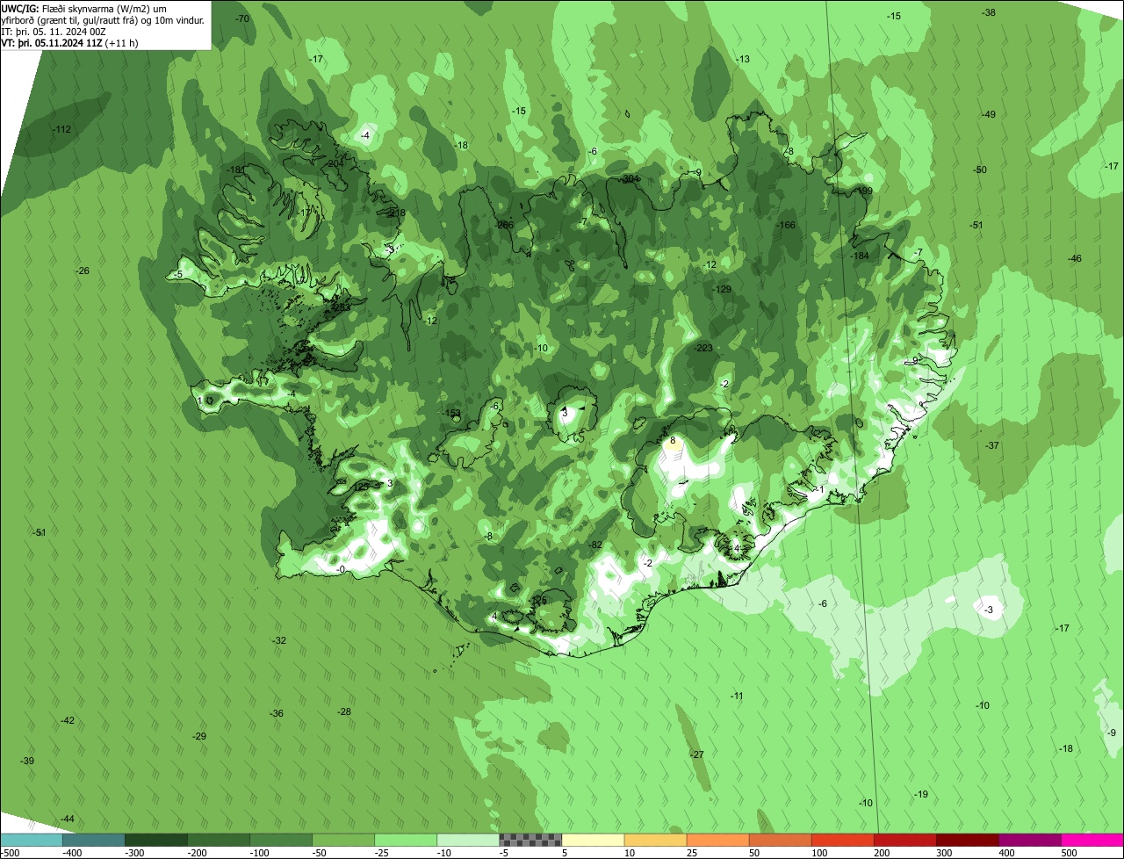The height and width of the screenshot is (859, 1124).
Task: Click the light orange 10 to 25 swatch
Action: pos(654,840)
